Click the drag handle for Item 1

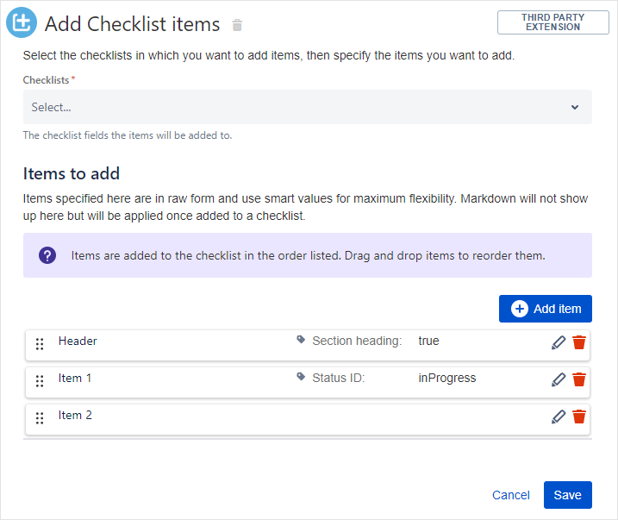(40, 381)
